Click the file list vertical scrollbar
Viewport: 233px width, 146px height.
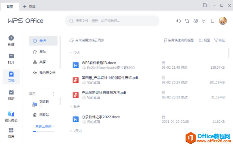[229, 53]
